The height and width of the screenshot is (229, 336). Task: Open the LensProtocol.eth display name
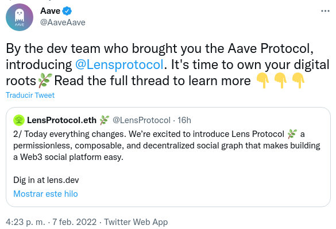[61, 120]
